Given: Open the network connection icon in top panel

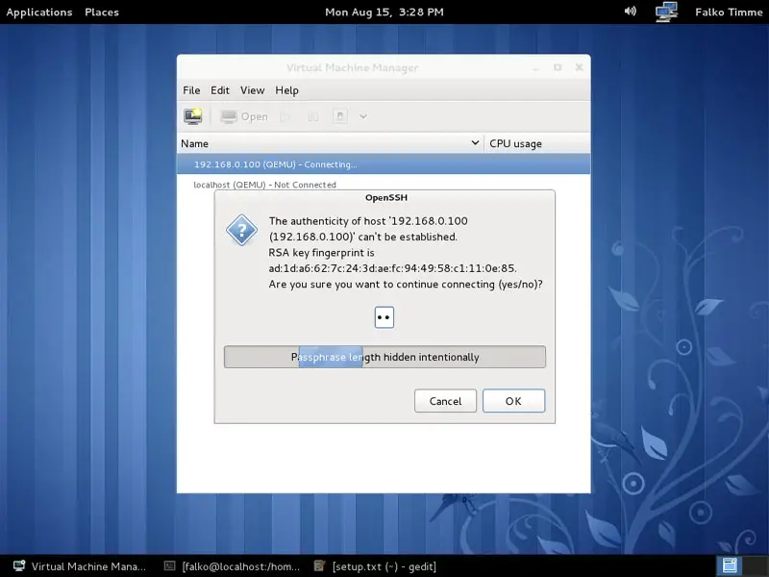Looking at the screenshot, I should tap(666, 12).
